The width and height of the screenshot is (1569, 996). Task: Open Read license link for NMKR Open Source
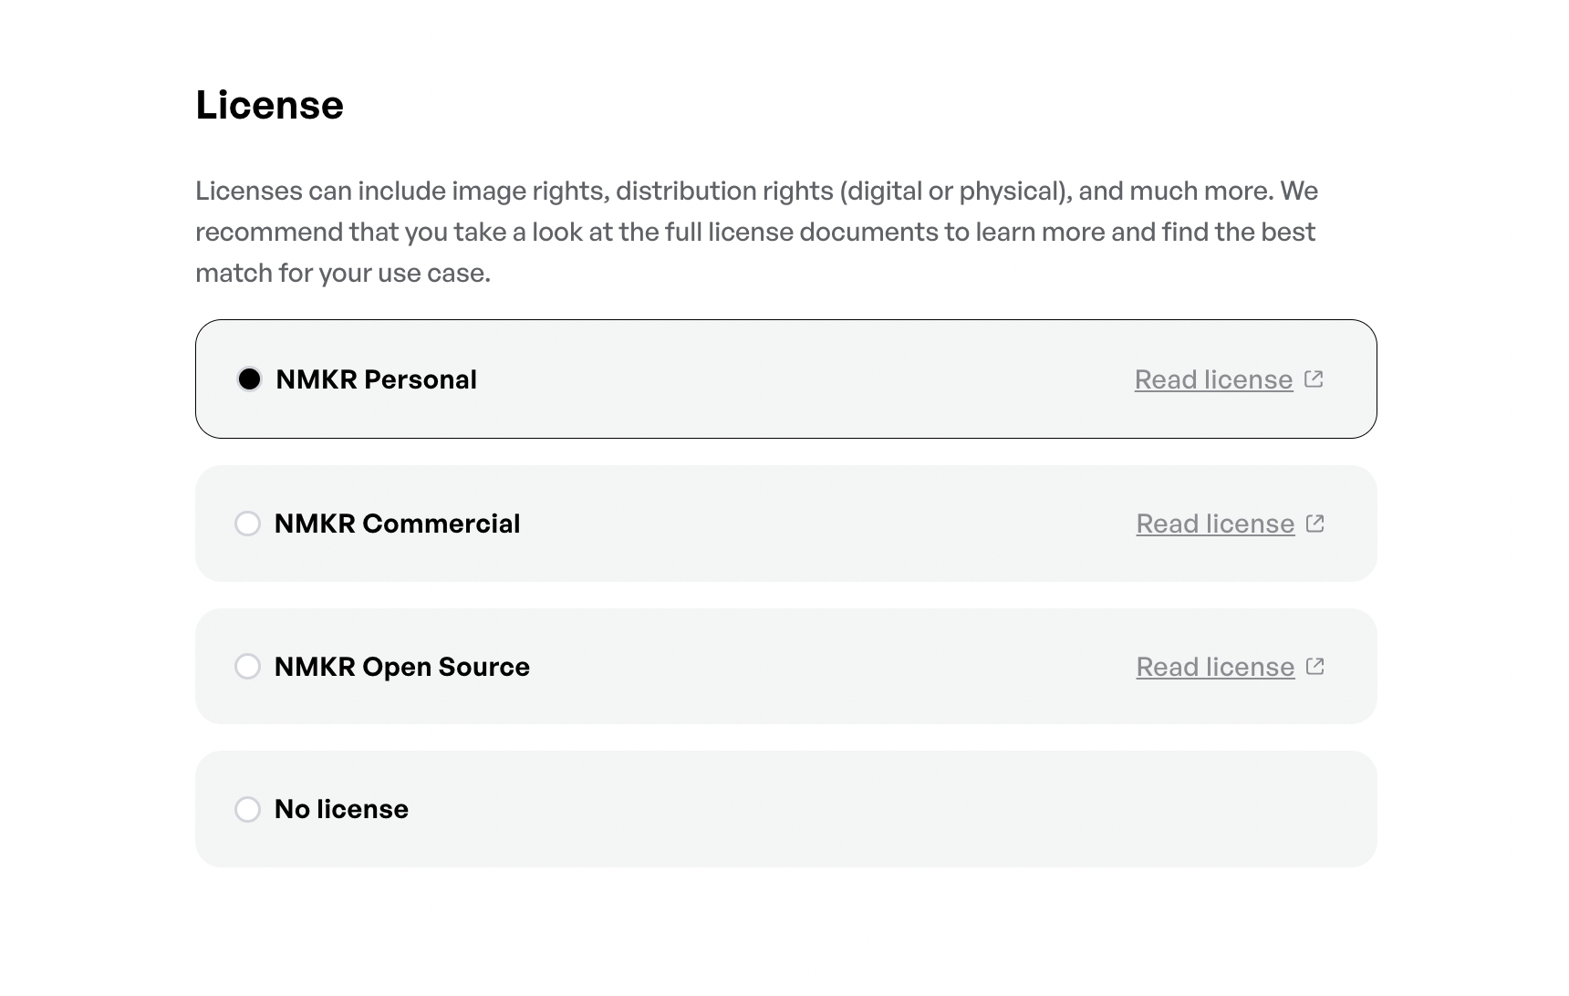[x=1215, y=667]
